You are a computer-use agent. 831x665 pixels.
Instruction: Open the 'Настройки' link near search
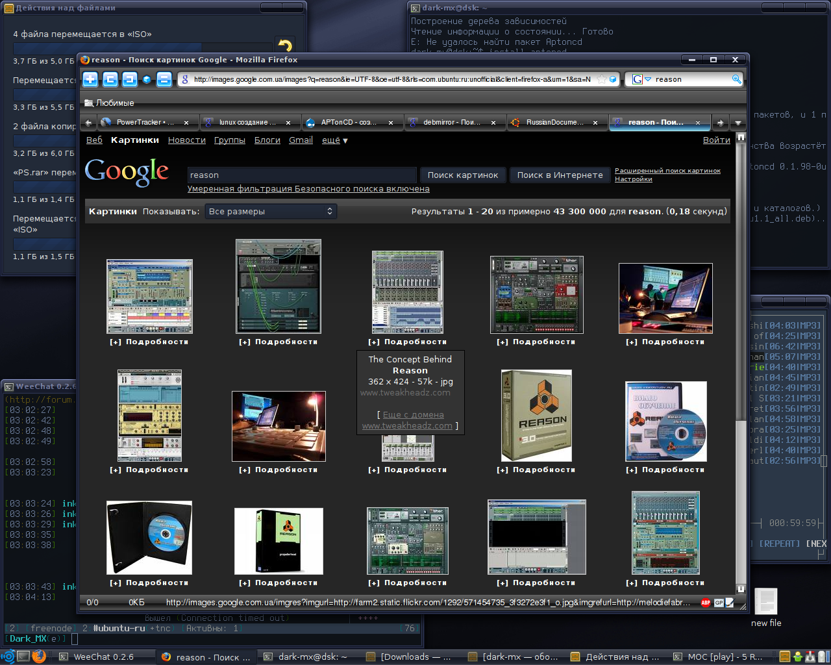pos(634,179)
